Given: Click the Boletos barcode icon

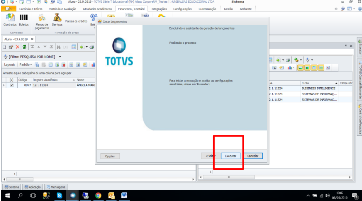Looking at the screenshot, I should (24, 19).
